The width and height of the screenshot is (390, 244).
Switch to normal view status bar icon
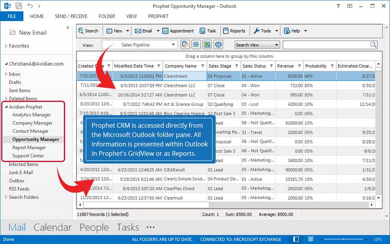click(296, 239)
